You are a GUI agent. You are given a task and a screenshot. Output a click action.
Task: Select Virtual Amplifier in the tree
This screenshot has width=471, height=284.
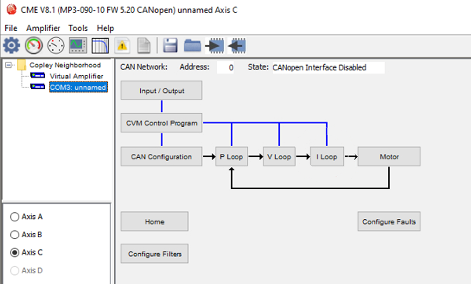pyautogui.click(x=76, y=76)
